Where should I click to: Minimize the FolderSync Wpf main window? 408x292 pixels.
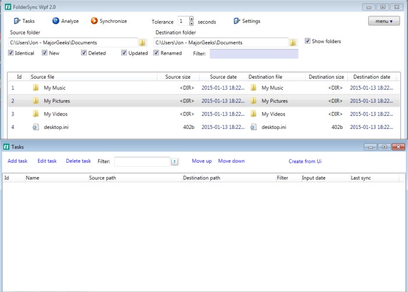pyautogui.click(x=369, y=7)
